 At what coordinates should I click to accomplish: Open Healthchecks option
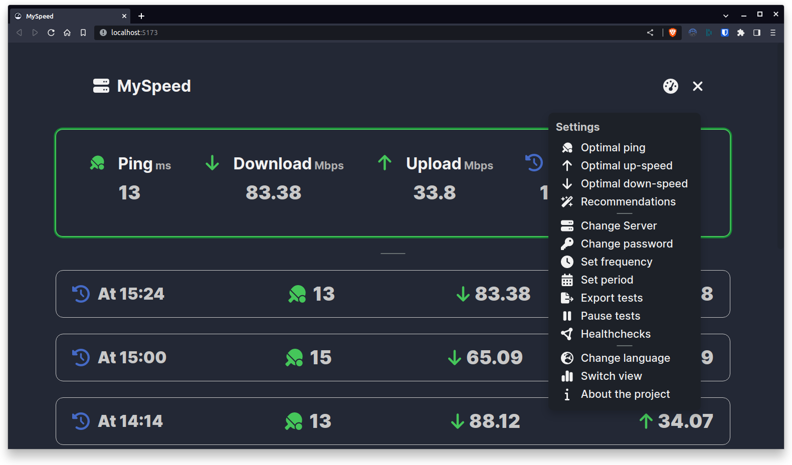pos(616,334)
